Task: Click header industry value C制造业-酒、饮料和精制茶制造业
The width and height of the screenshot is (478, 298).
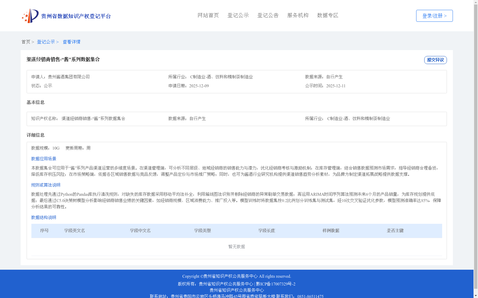Action: coord(221,77)
